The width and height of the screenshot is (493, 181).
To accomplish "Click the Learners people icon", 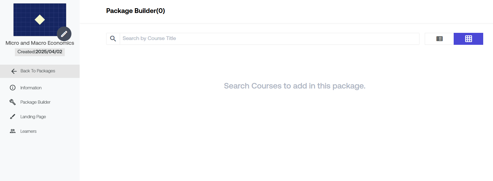I will (13, 131).
